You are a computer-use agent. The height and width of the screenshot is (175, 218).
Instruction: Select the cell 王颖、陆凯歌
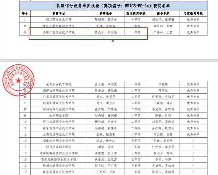coord(106,135)
